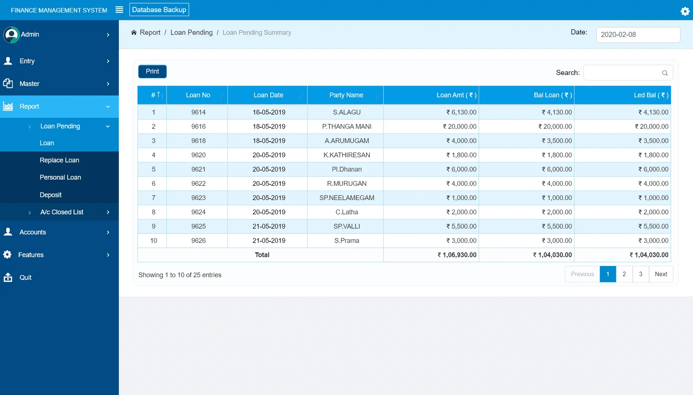This screenshot has height=395, width=693.
Task: Go to page 2
Action: pos(624,274)
